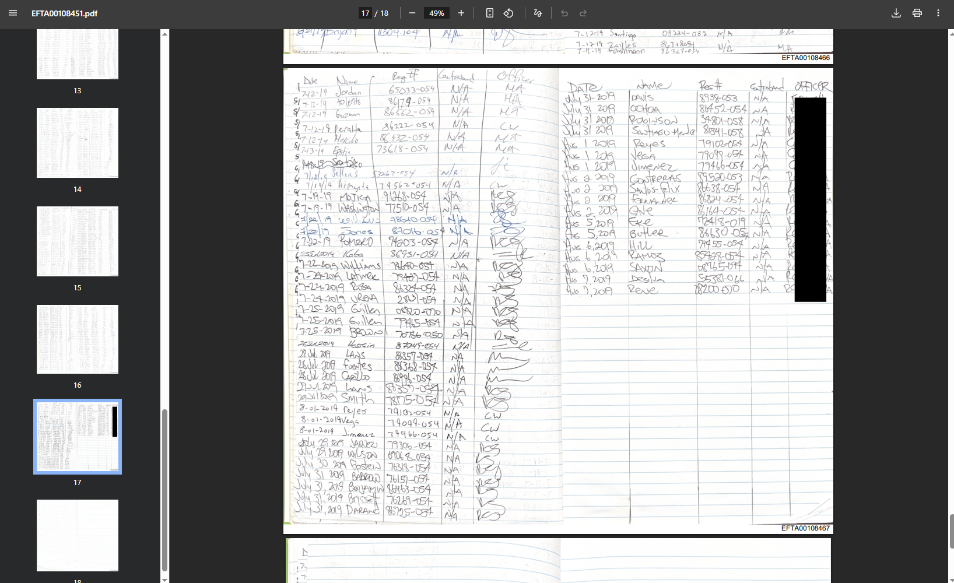Click the handwritten name Contreras
The image size is (954, 583).
pos(655,178)
